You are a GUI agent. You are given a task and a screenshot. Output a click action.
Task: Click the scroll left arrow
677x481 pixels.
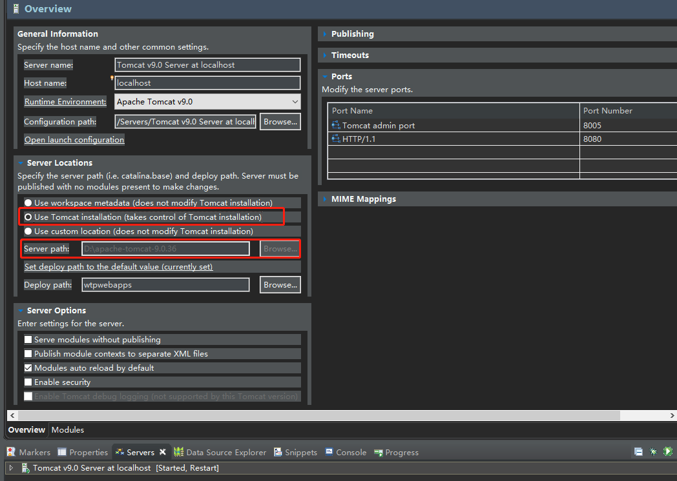pos(12,415)
